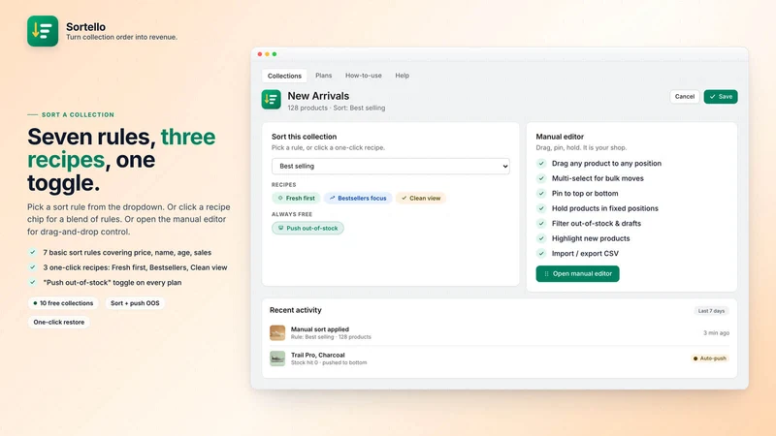Click 'Sort this collection' heading
The width and height of the screenshot is (776, 436).
pyautogui.click(x=304, y=137)
